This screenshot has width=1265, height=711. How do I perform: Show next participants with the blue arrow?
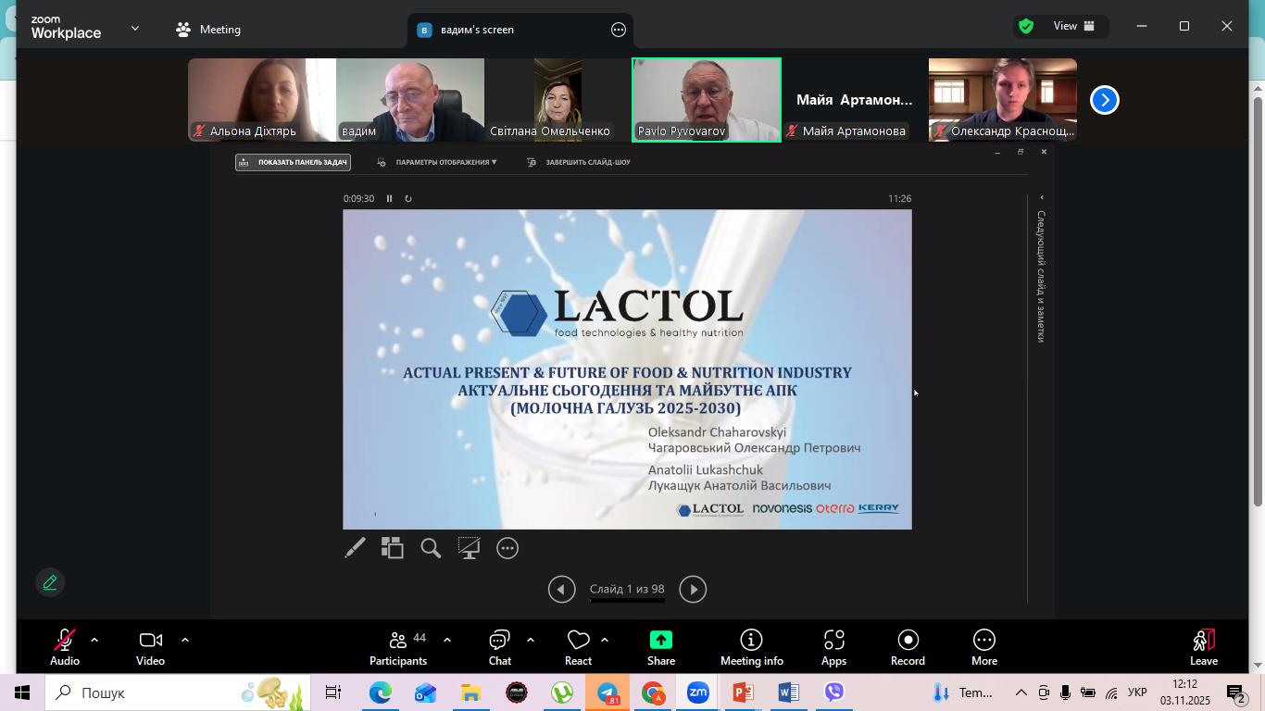coord(1104,100)
